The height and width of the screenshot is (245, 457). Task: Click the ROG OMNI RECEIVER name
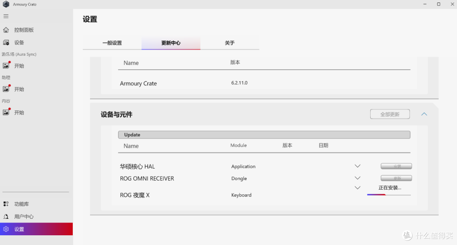pyautogui.click(x=147, y=178)
